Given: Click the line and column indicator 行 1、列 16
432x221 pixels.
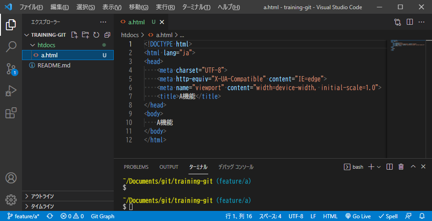Looking at the screenshot, I should pos(238,216).
